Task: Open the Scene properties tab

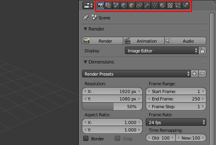Action: pos(116,5)
